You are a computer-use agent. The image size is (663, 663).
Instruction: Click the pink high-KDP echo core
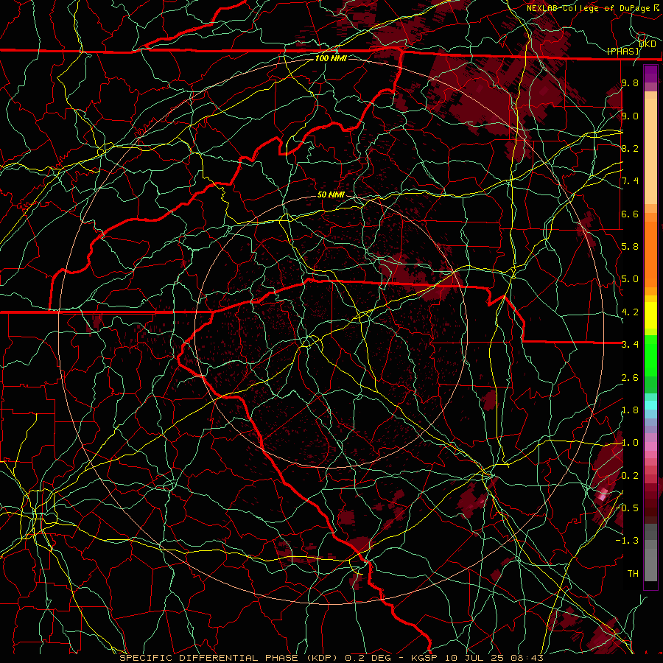602,494
